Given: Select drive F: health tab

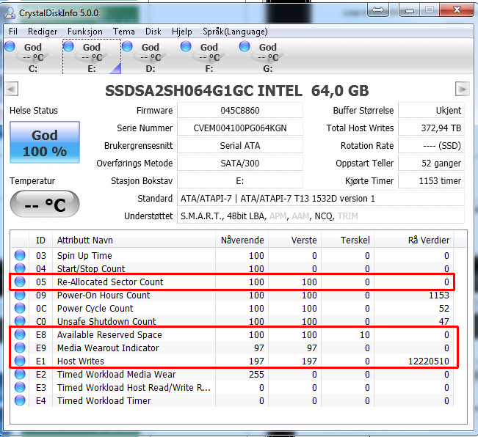Looking at the screenshot, I should click(209, 57).
